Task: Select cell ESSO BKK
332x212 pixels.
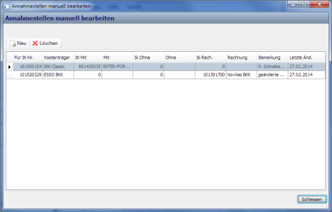Action: coord(58,75)
